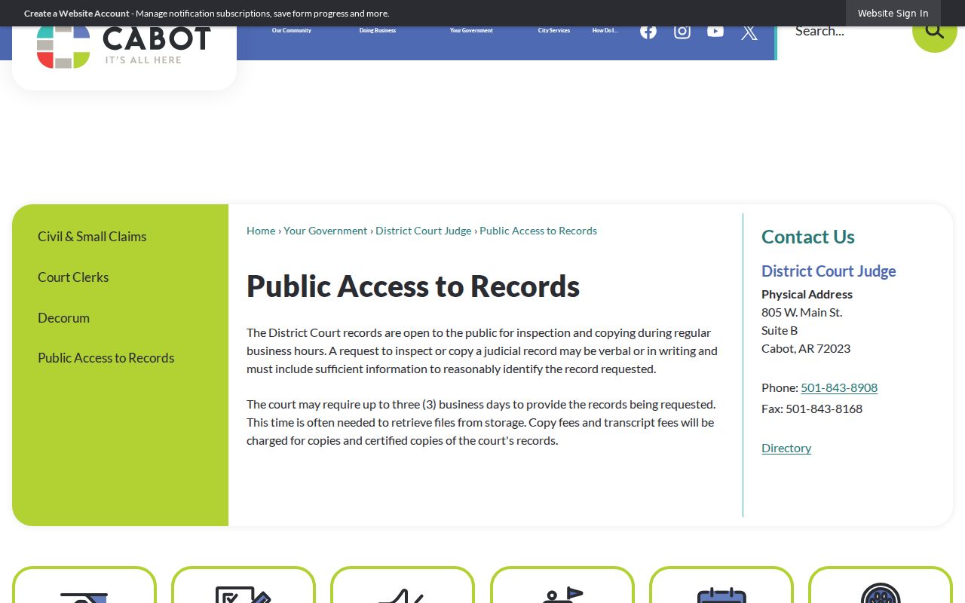Call phone number 501-843-8908 link
The height and width of the screenshot is (603, 965).
click(839, 387)
